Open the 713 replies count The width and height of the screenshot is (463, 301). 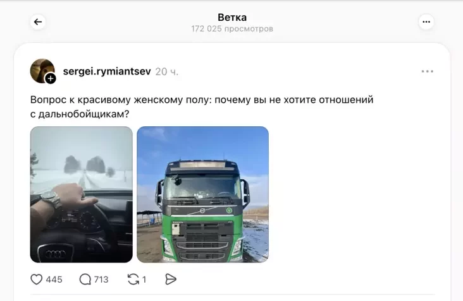click(x=101, y=280)
